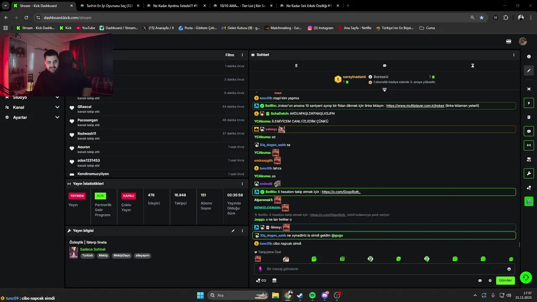Send the chat message with Gönder
537x302 pixels.
click(x=505, y=281)
